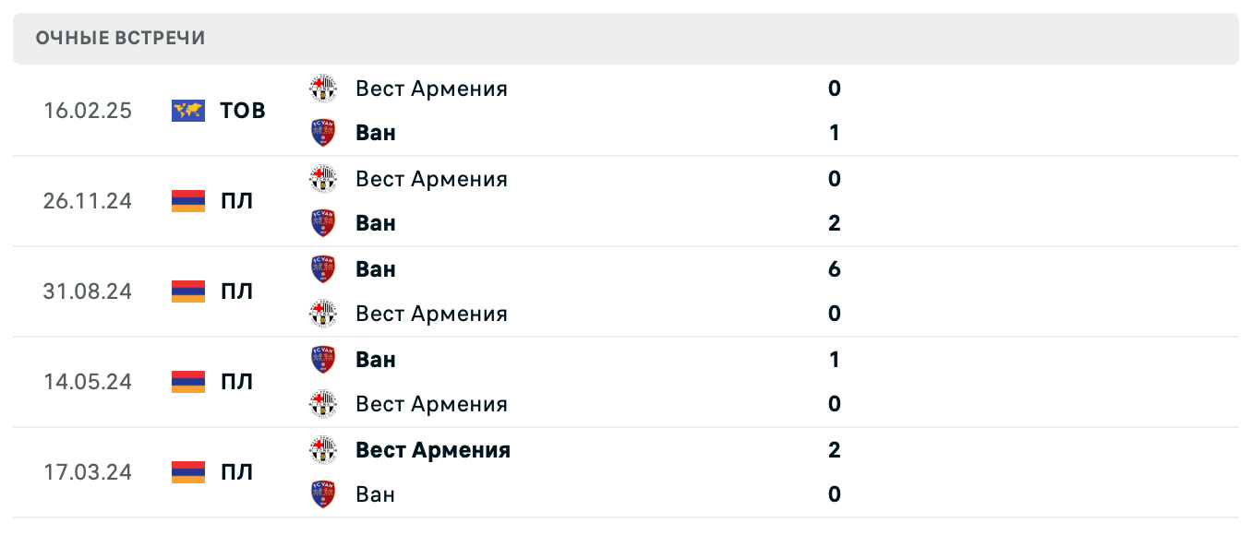
Task: Open the Armenian flag icon next to 14.05.24
Action: click(x=187, y=381)
